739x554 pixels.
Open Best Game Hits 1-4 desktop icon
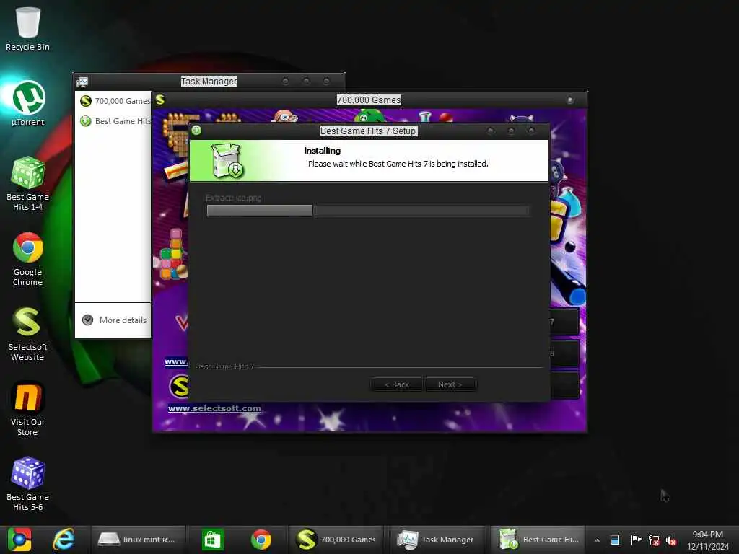pos(28,184)
